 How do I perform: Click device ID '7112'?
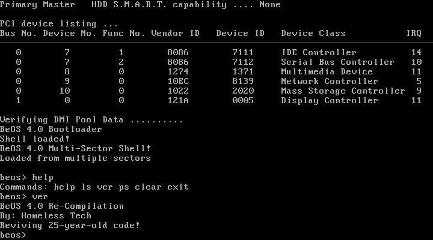point(243,62)
